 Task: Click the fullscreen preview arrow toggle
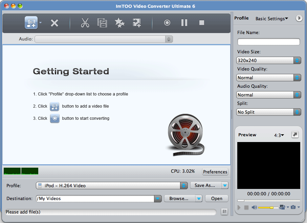[x=295, y=134]
